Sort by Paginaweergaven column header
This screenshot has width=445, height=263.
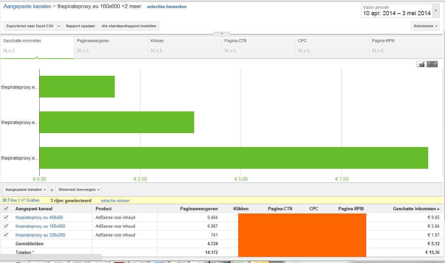[199, 209]
